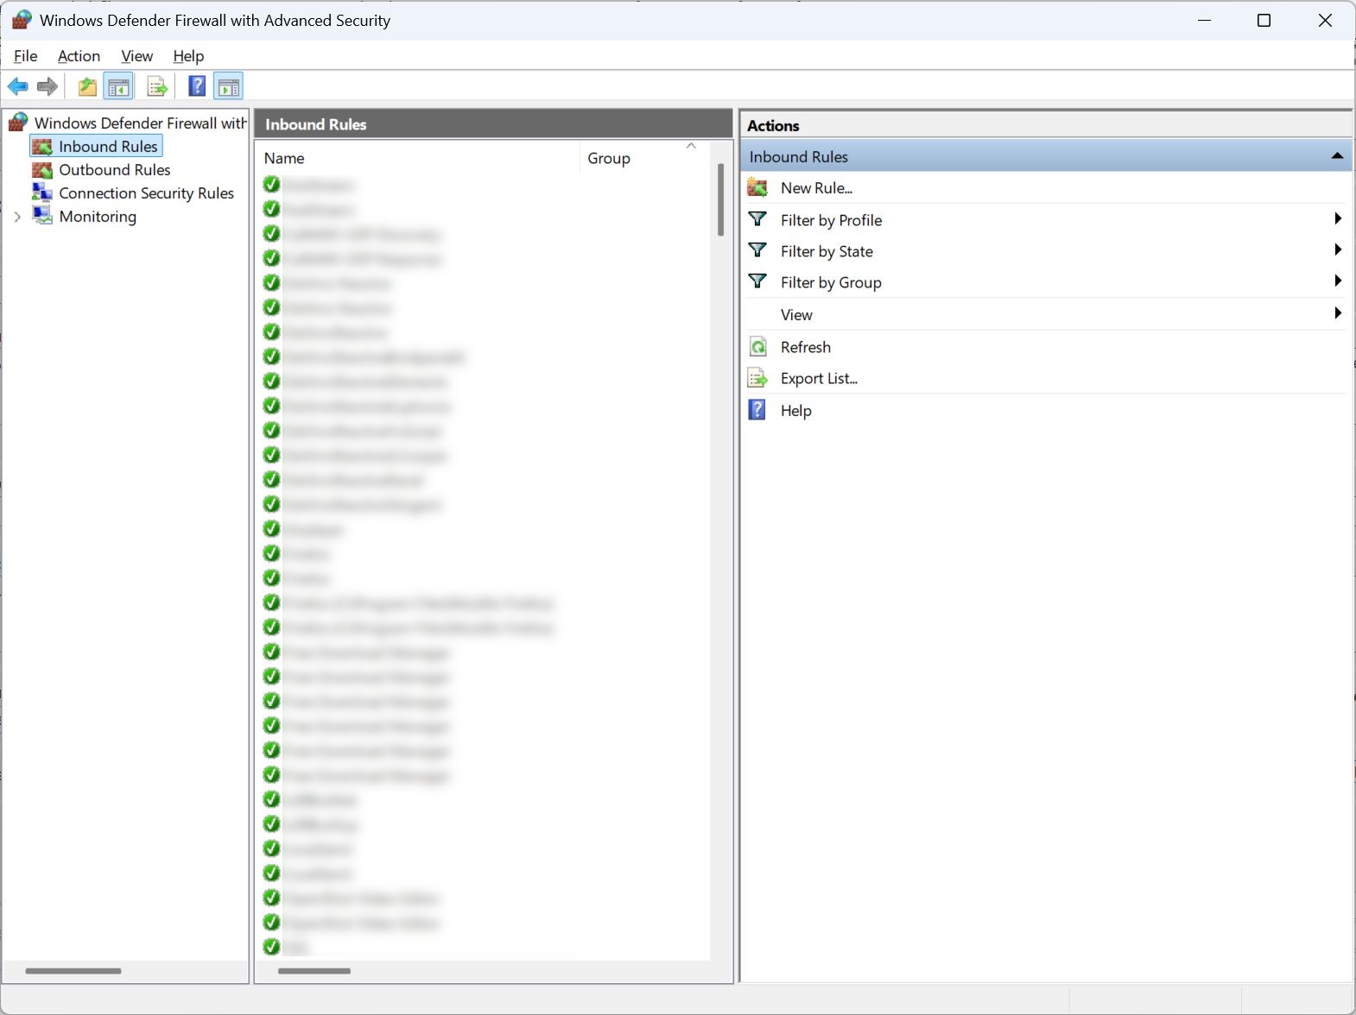Open Help from the toolbar question icon
This screenshot has width=1356, height=1015.
point(197,86)
